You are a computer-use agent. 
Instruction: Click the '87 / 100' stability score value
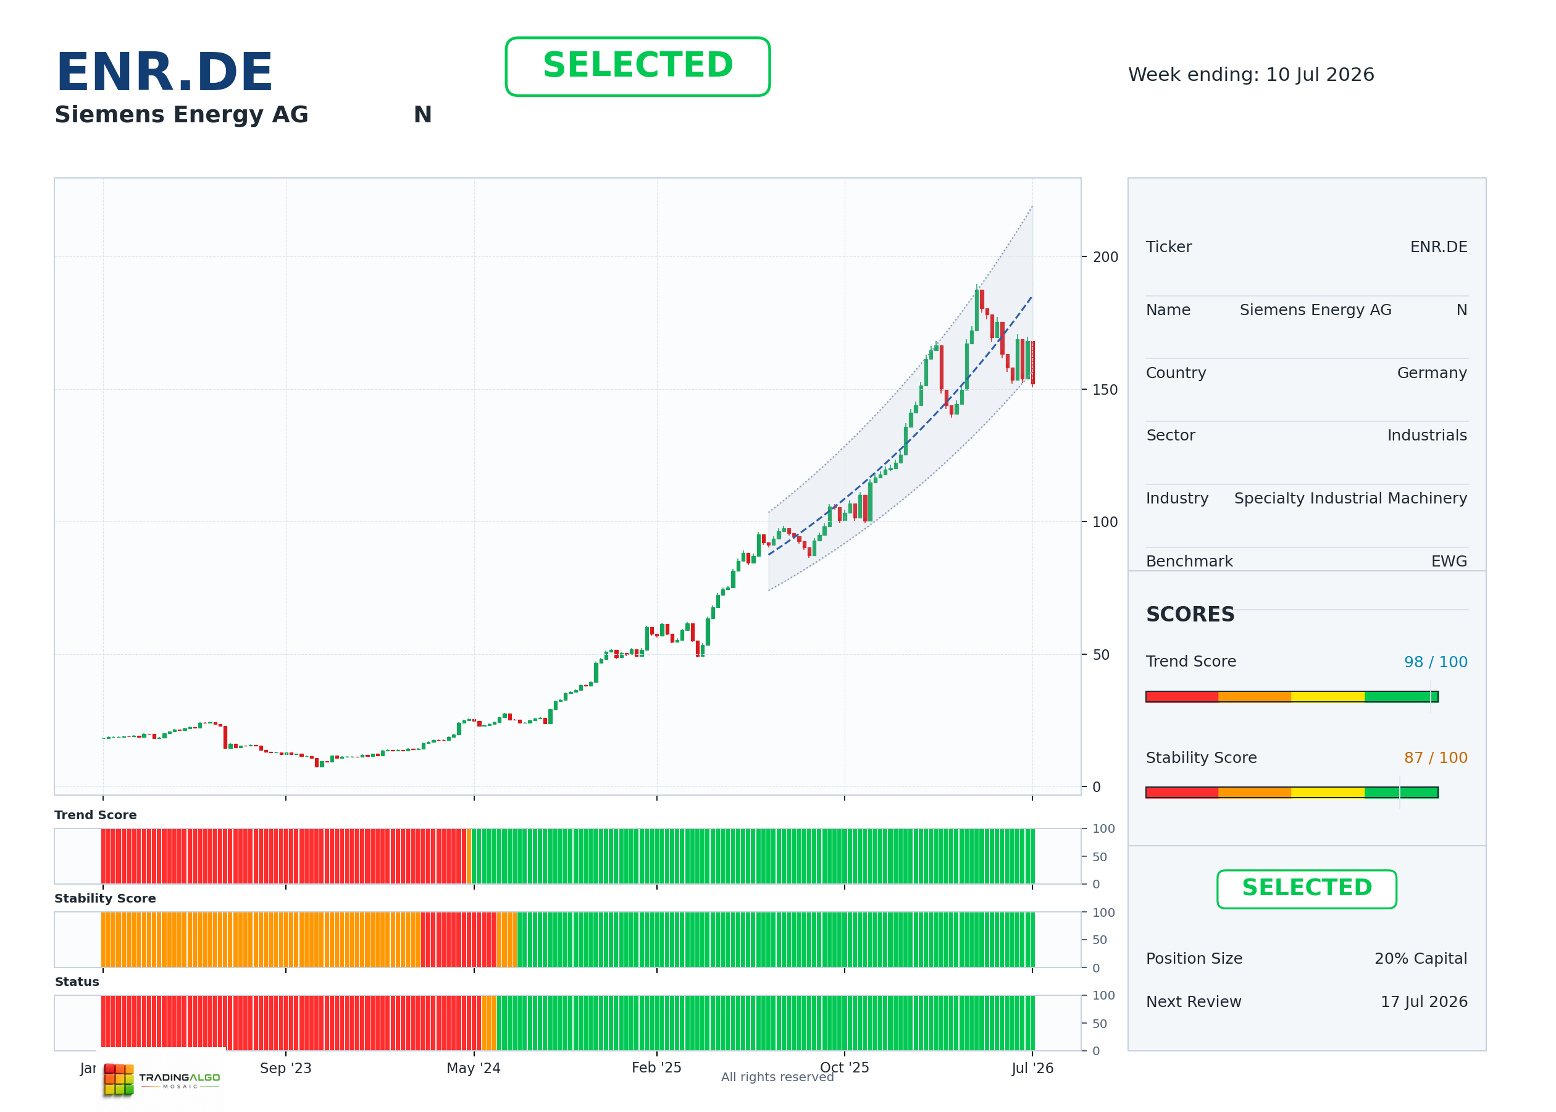coord(1436,757)
